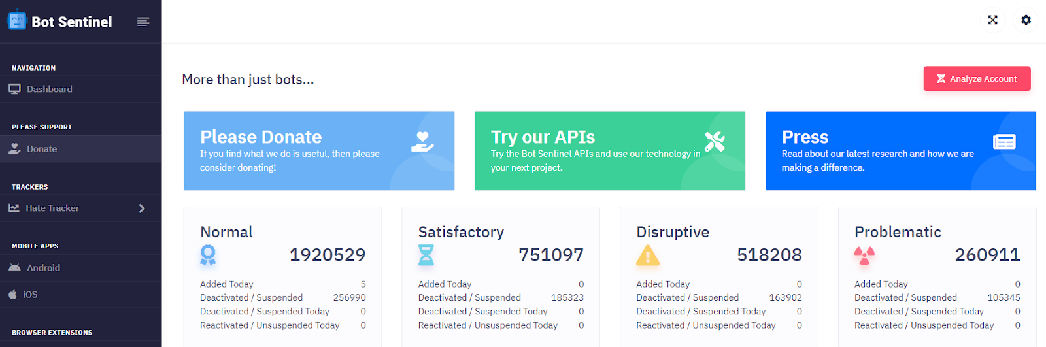Click the Normal award ribbon icon
Screen dimensions: 1046x347
[x=208, y=254]
